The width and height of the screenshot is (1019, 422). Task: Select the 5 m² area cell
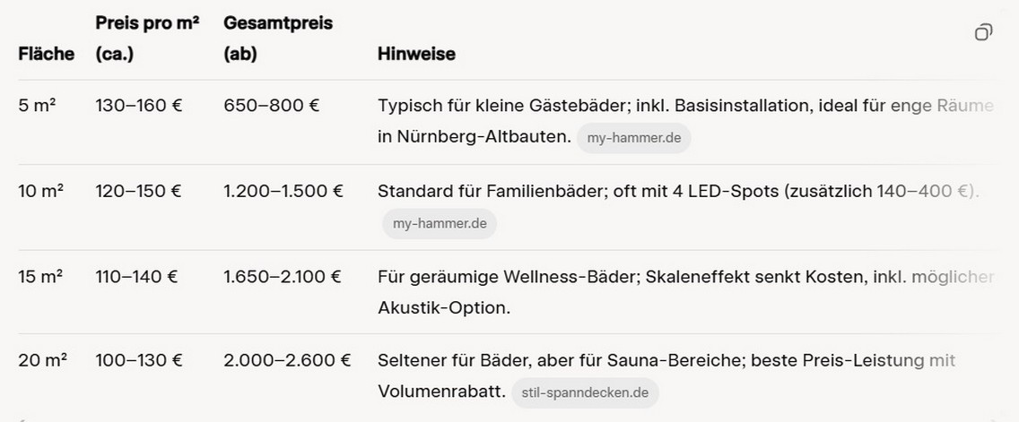[x=38, y=106]
